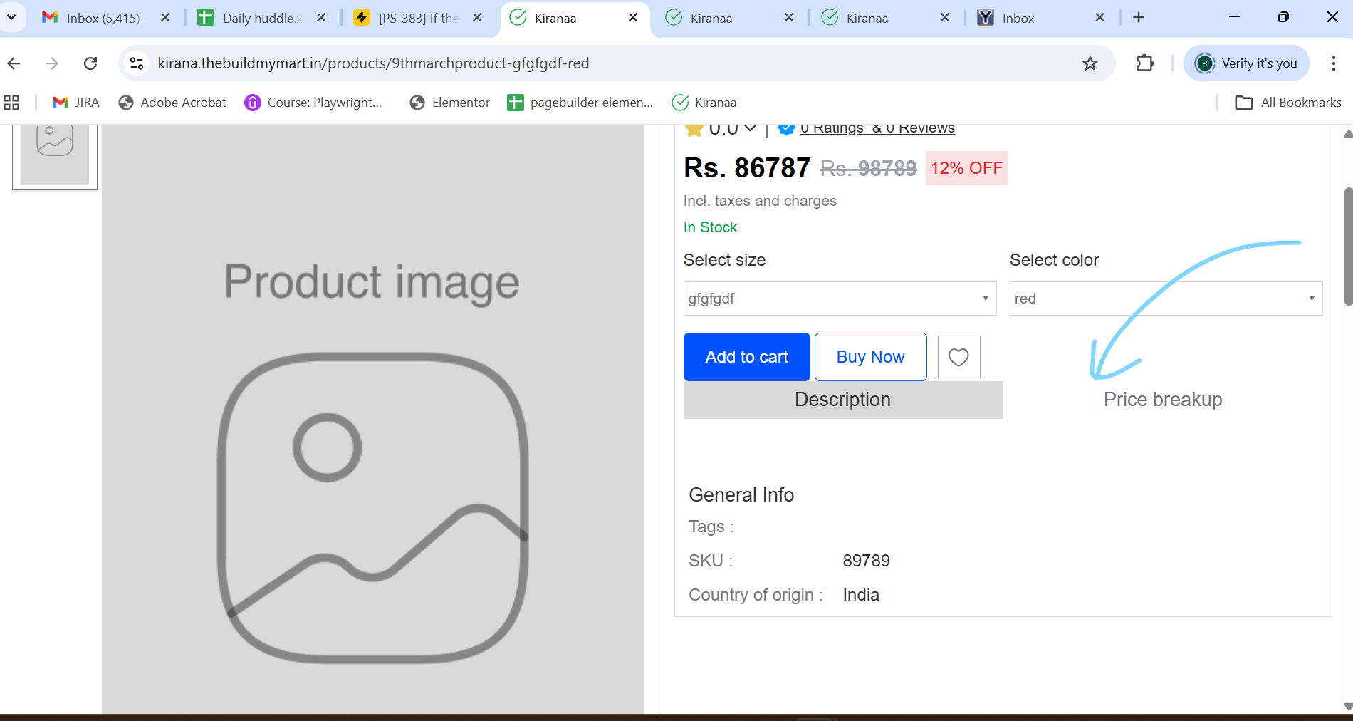Screen dimensions: 1353x721
Task: Open the Select size dropdown
Action: 840,299
